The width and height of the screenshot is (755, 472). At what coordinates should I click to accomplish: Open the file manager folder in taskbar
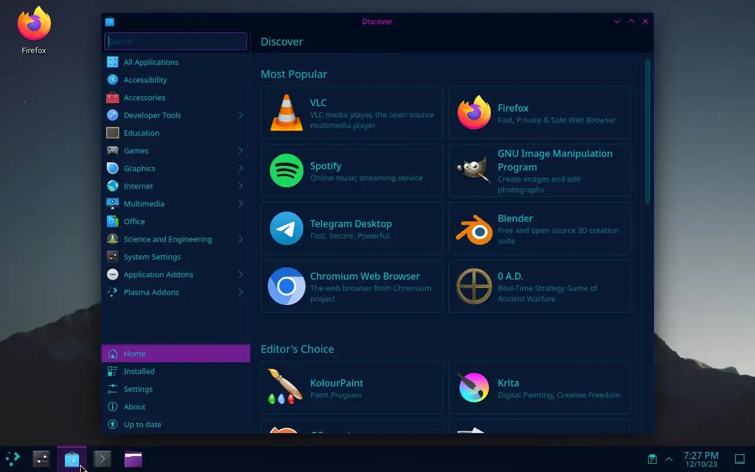[133, 459]
